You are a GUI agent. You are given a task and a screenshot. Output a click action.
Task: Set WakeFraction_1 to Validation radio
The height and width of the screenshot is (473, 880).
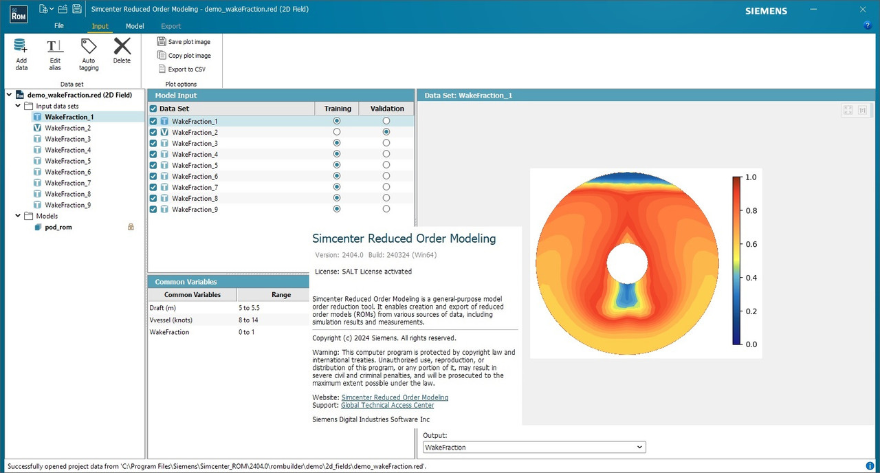pyautogui.click(x=386, y=121)
